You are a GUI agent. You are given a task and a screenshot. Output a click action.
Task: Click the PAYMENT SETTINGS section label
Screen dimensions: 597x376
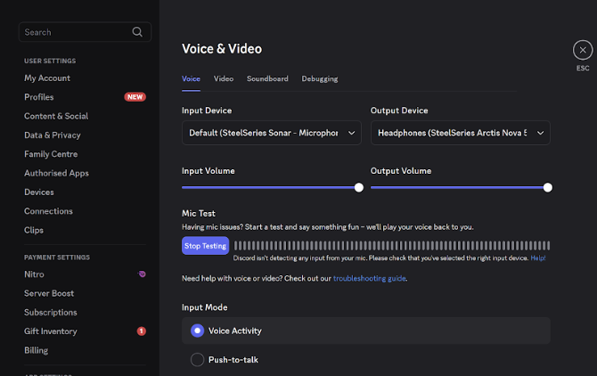[x=57, y=257]
